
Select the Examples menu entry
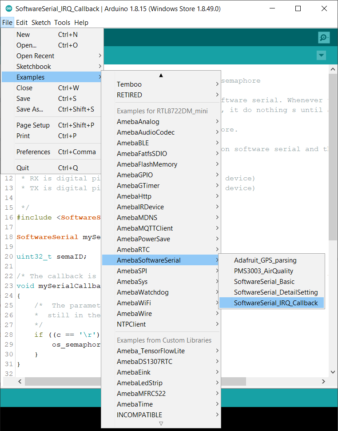(x=52, y=77)
